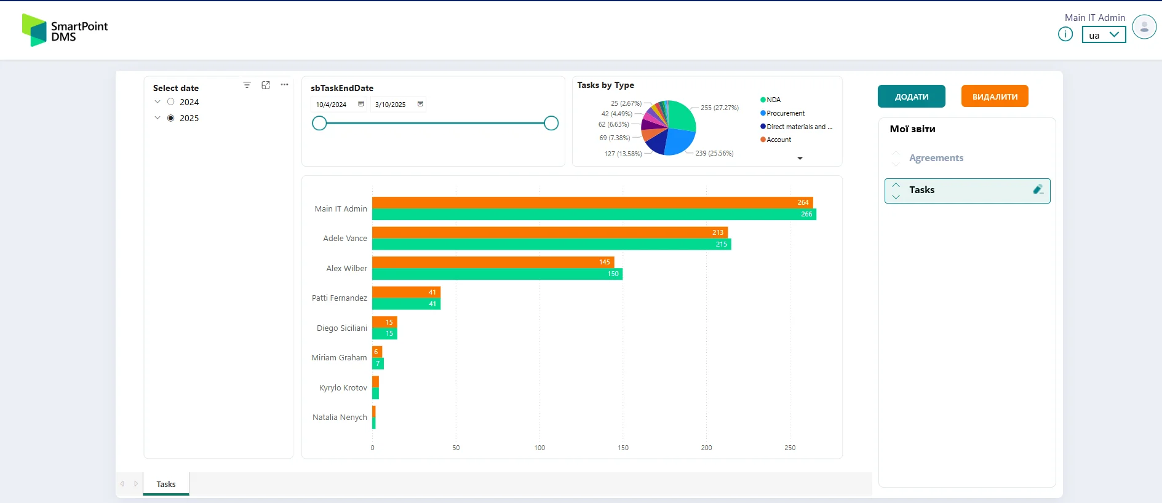Switch to the Tasks page tab
Screen dimensions: 1162x503
point(166,484)
